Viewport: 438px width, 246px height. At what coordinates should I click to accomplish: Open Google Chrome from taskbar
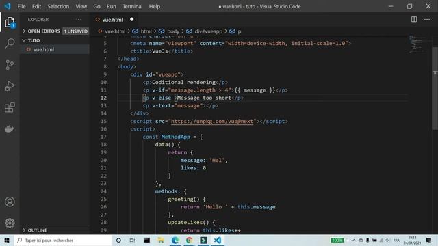pos(189,240)
